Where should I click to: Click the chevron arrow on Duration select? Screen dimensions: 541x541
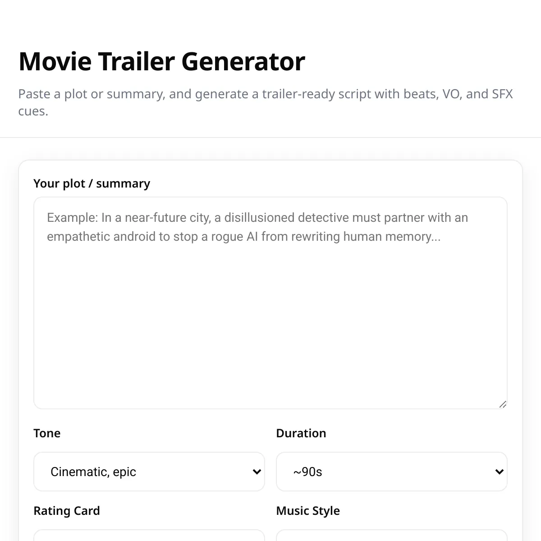tap(499, 472)
